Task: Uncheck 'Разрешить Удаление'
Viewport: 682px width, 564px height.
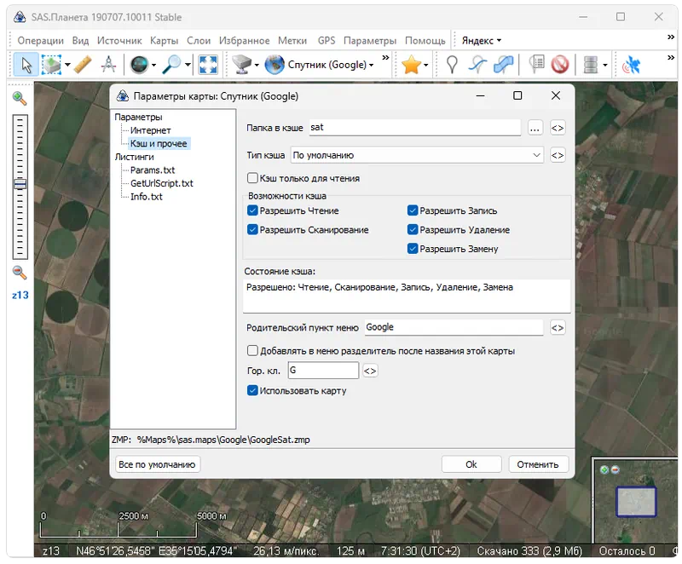Action: click(x=413, y=229)
